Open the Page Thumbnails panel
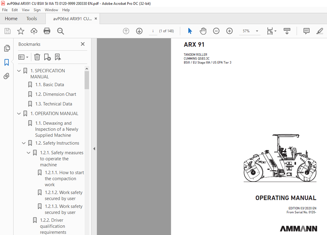 point(7,48)
